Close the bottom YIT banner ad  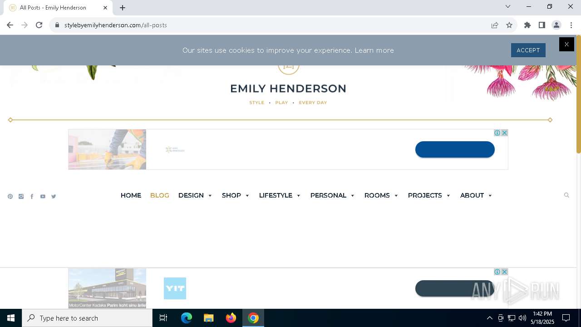tap(504, 272)
